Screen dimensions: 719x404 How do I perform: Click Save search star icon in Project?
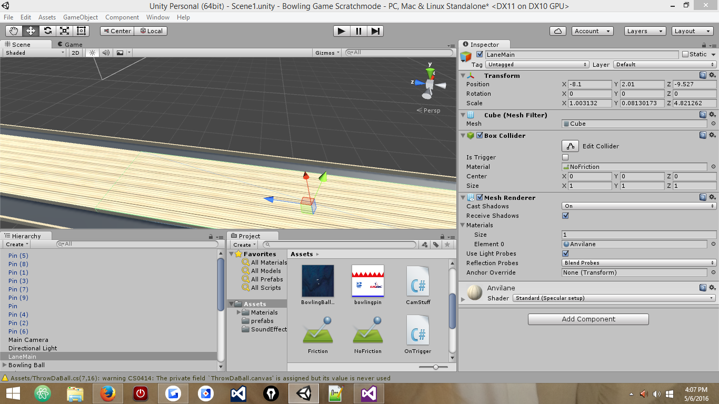(x=447, y=245)
